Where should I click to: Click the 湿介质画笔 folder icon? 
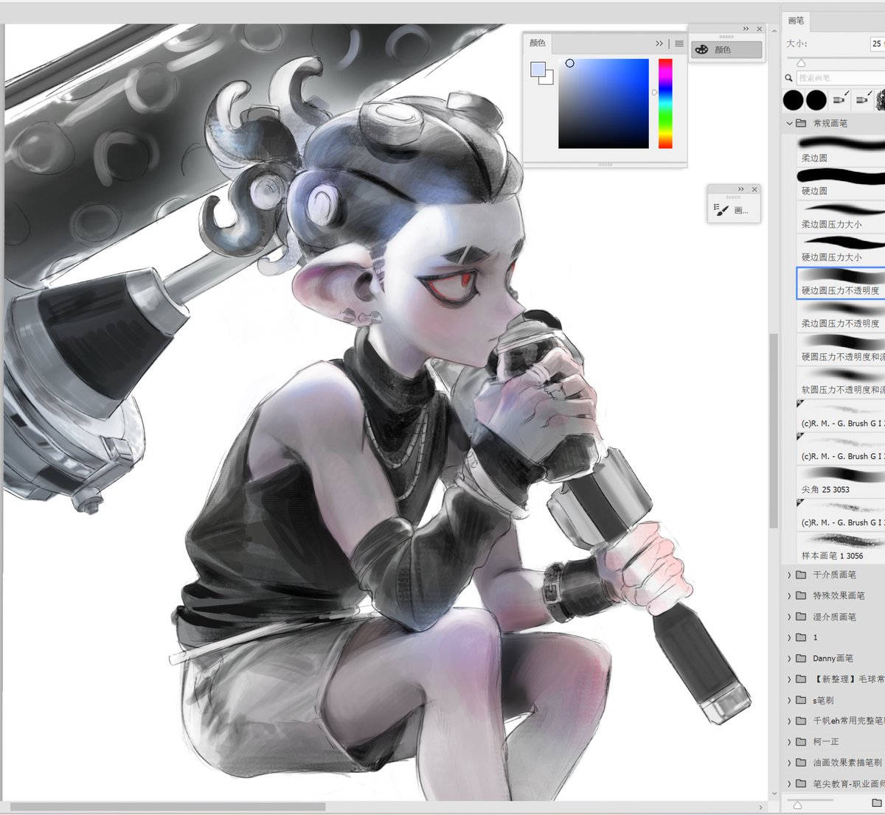pyautogui.click(x=801, y=617)
